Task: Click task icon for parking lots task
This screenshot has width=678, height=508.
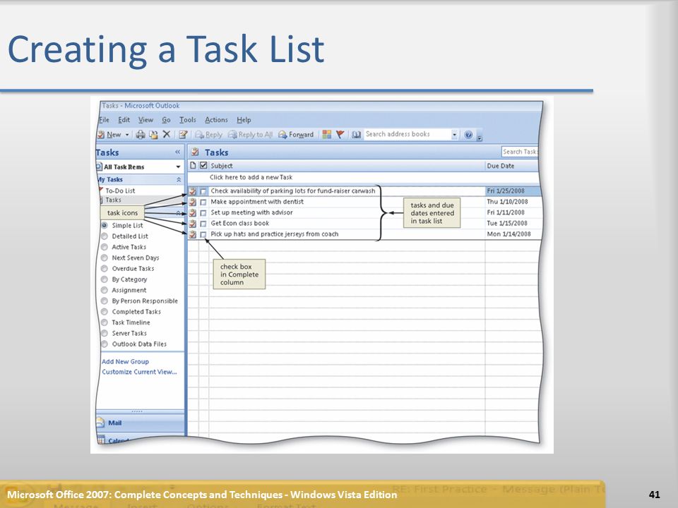Action: pyautogui.click(x=193, y=191)
